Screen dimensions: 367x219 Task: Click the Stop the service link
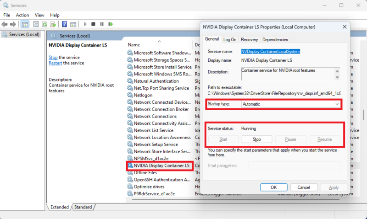53,57
